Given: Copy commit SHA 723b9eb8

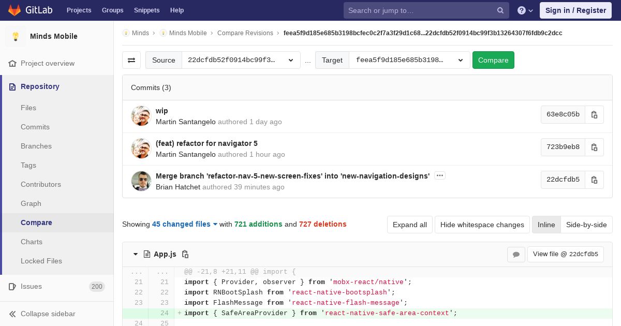Looking at the screenshot, I should coord(594,147).
